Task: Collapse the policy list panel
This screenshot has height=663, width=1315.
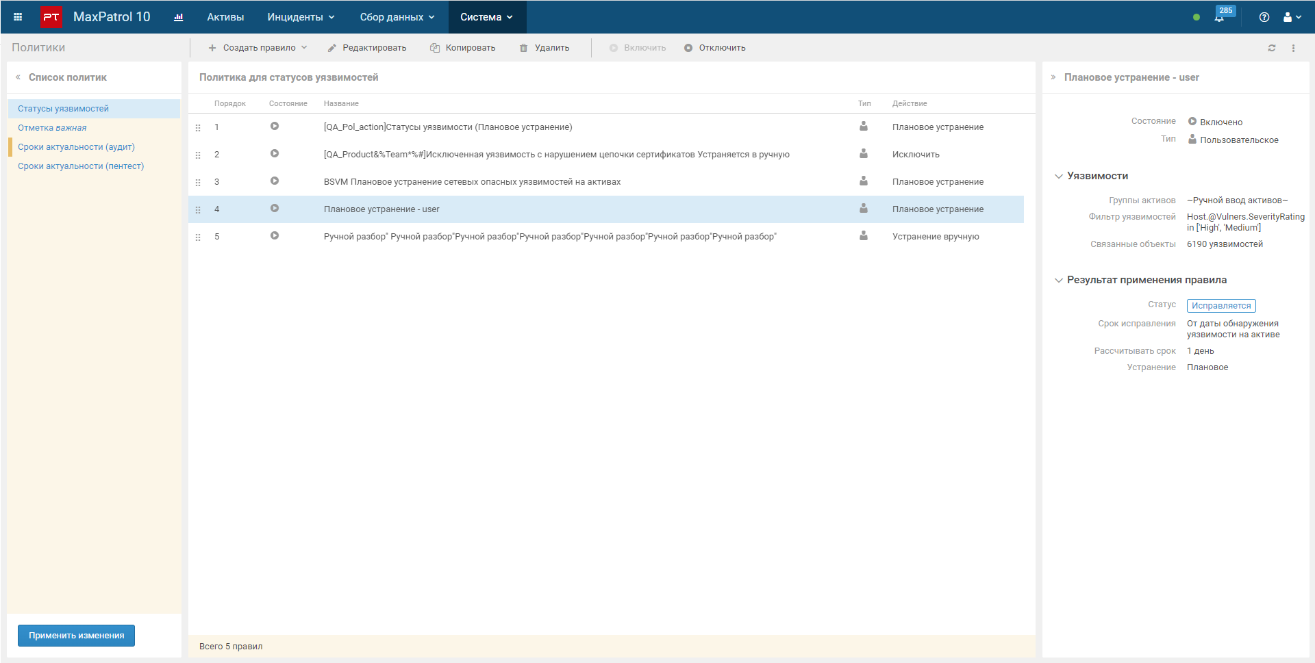Action: [x=18, y=77]
